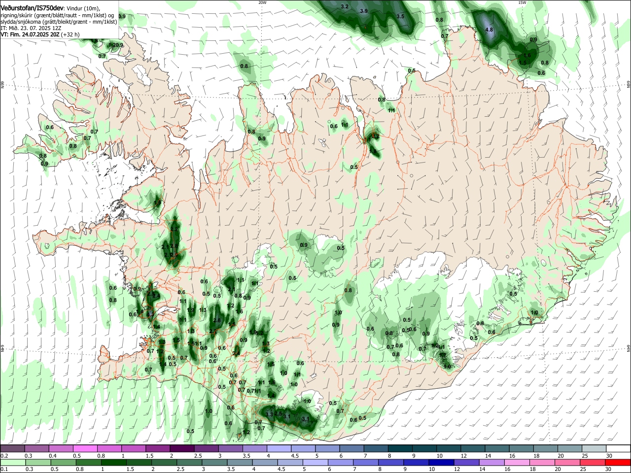The width and height of the screenshot is (631, 473).
Task: Click the 15W longitude label
Action: pos(522,2)
